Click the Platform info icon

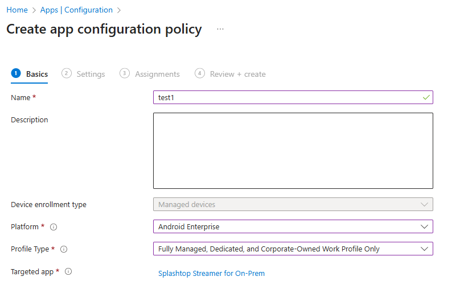click(x=54, y=227)
